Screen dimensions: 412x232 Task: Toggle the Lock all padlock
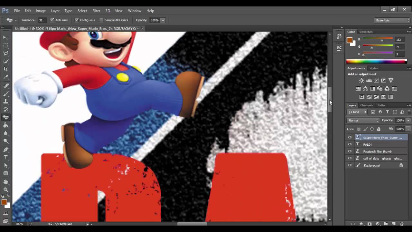(379, 129)
